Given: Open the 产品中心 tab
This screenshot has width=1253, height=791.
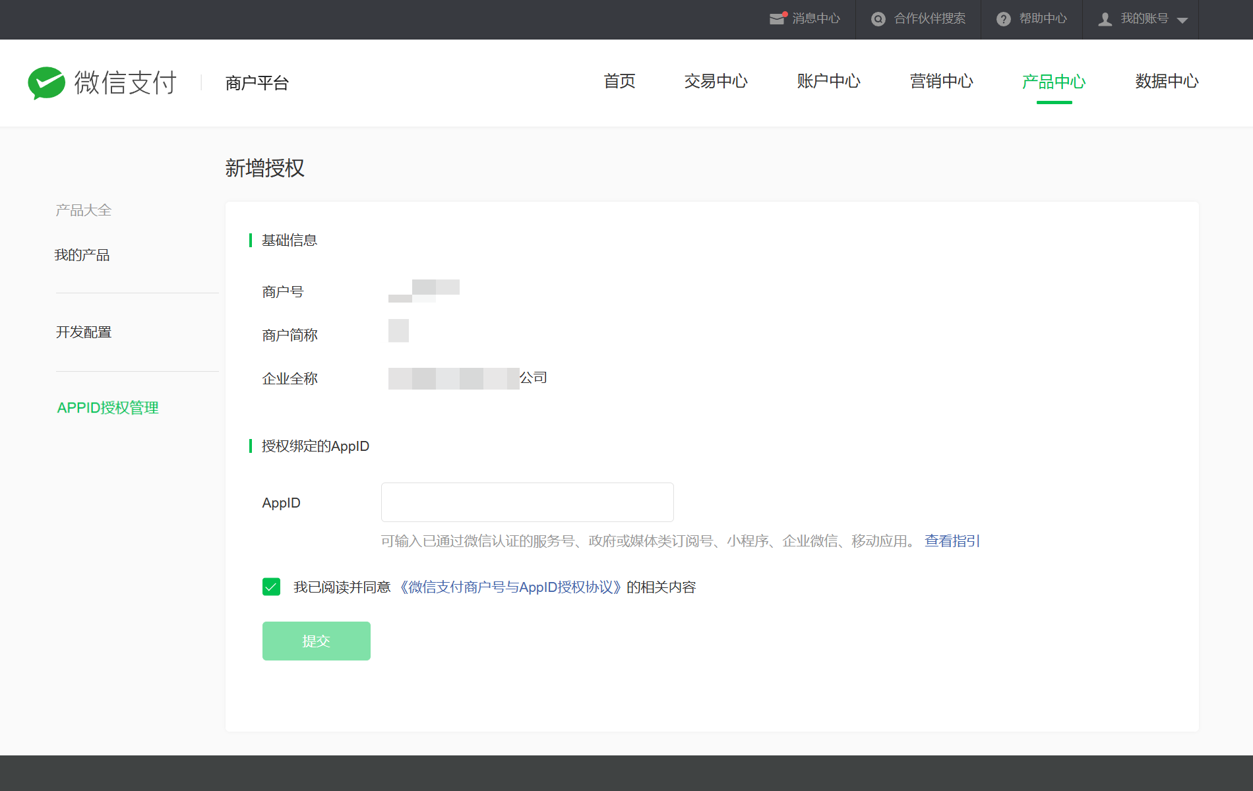Looking at the screenshot, I should tap(1054, 81).
